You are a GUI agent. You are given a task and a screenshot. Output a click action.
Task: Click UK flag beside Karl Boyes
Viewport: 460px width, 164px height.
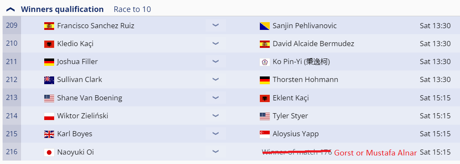point(49,134)
